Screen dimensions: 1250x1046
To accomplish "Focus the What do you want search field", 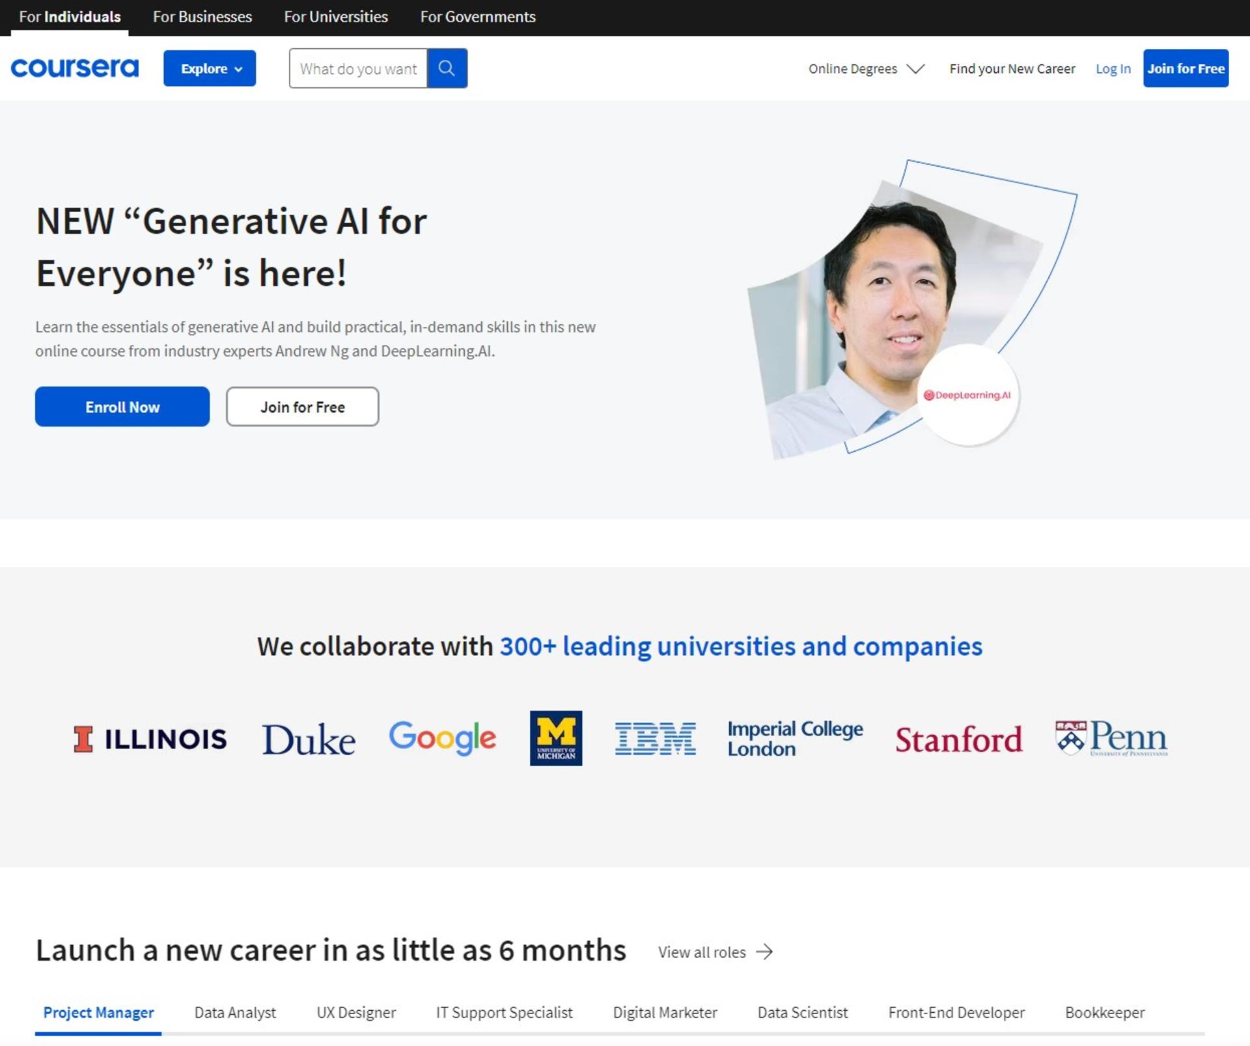I will [x=358, y=68].
